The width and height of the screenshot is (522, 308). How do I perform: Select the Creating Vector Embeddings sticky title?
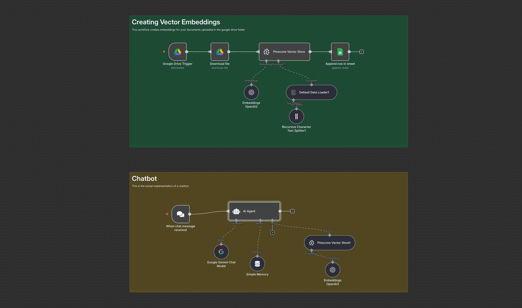pyautogui.click(x=176, y=22)
